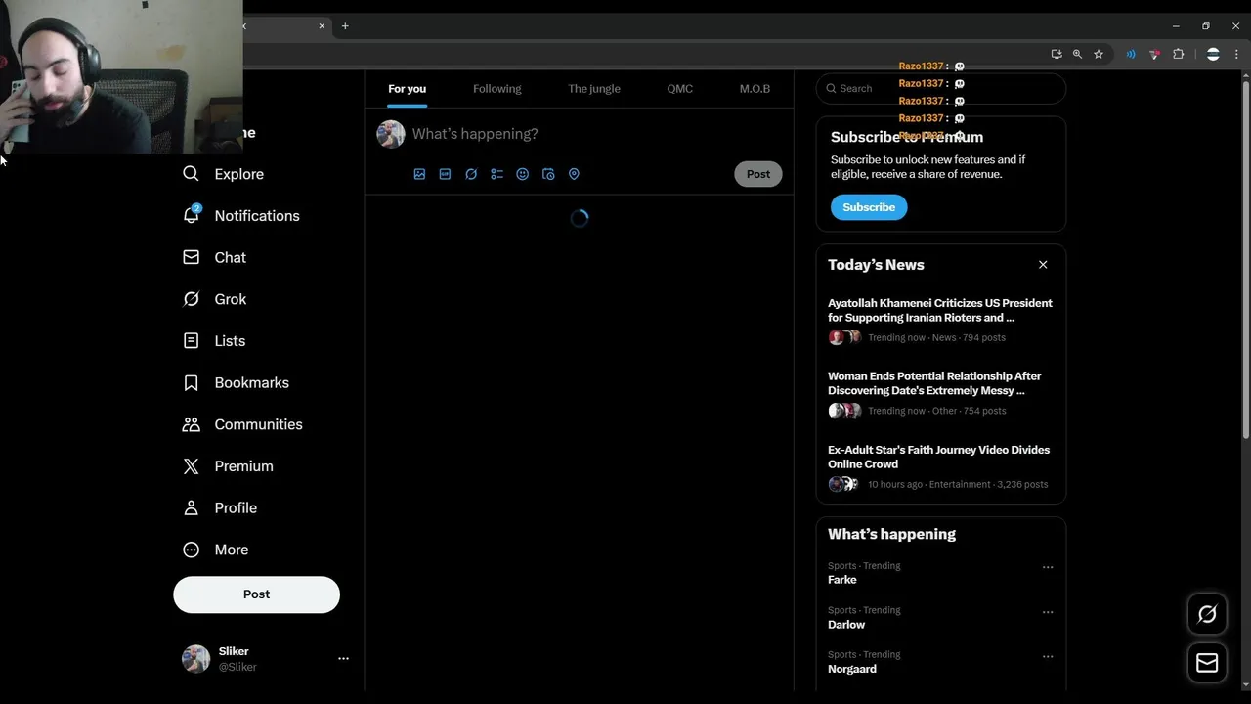
Task: Open the Chrome profile avatar
Action: [1213, 54]
